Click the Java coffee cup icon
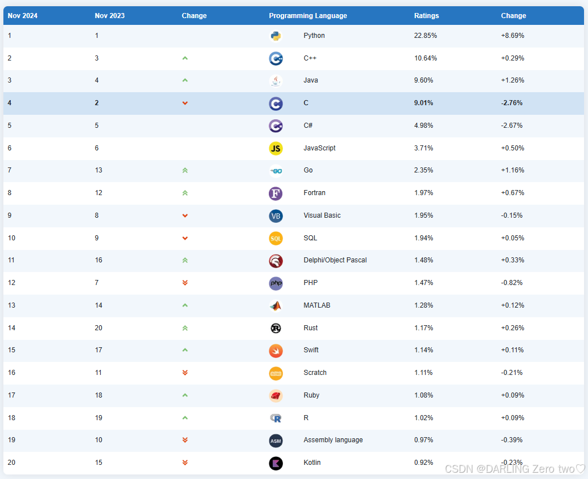Viewport: 588px width, 479px height. (x=276, y=80)
